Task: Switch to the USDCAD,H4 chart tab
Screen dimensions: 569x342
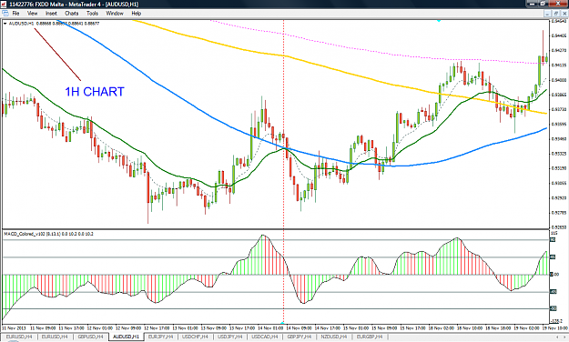Action: [x=265, y=337]
